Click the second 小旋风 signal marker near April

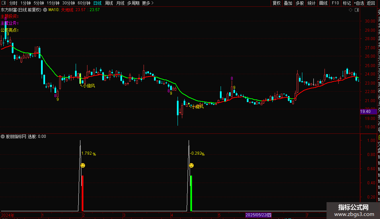[x=196, y=106]
